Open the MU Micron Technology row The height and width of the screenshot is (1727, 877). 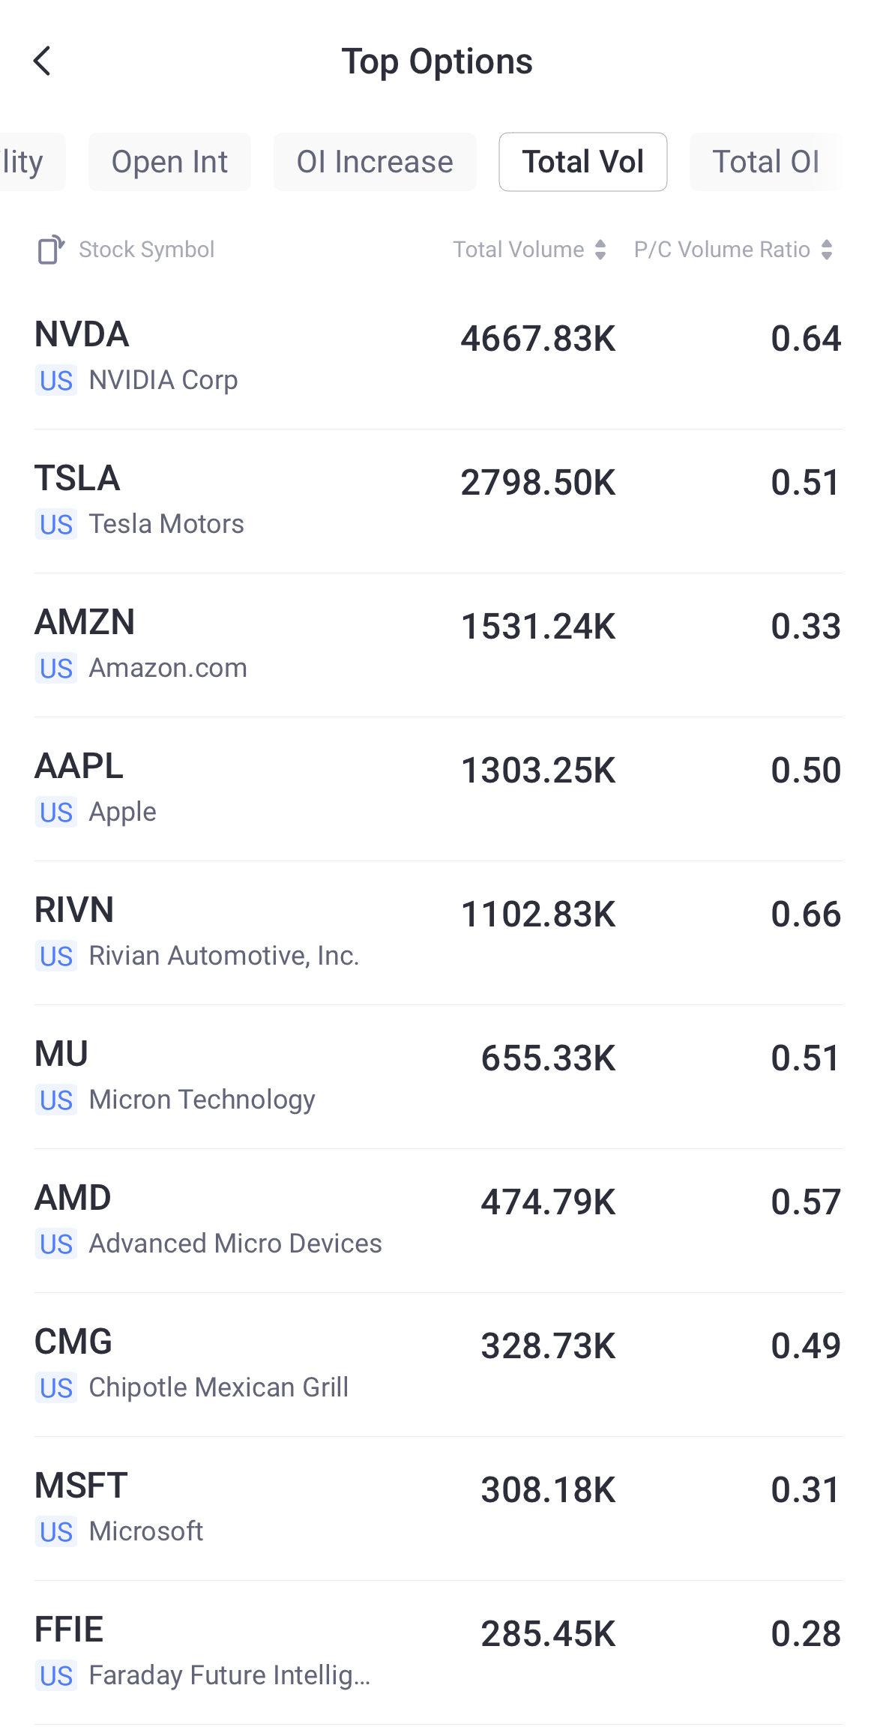coord(438,1076)
